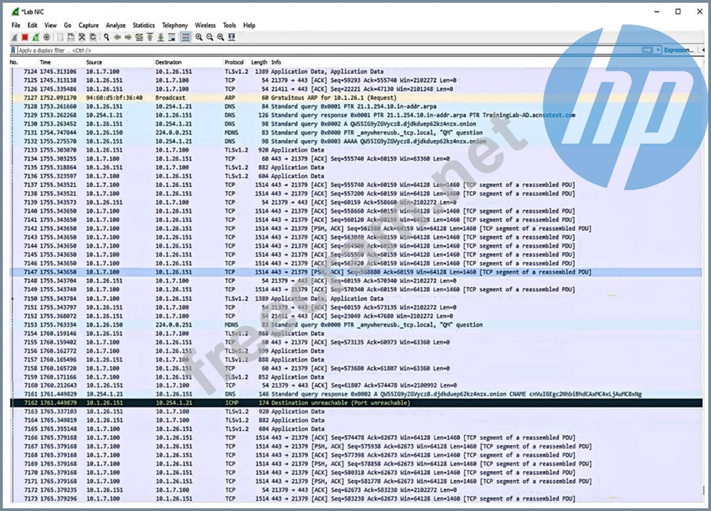Sort packets by the No. column header
Image resolution: width=711 pixels, height=511 pixels.
(x=14, y=63)
